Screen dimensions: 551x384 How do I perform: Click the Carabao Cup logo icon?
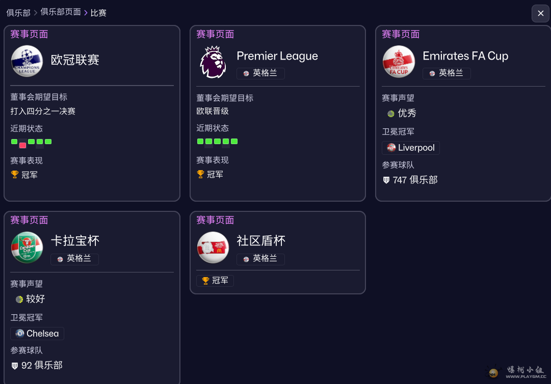(x=27, y=248)
